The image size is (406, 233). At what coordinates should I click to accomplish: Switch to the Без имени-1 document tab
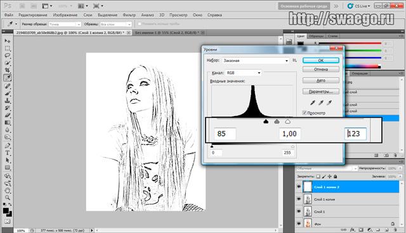tap(167, 33)
